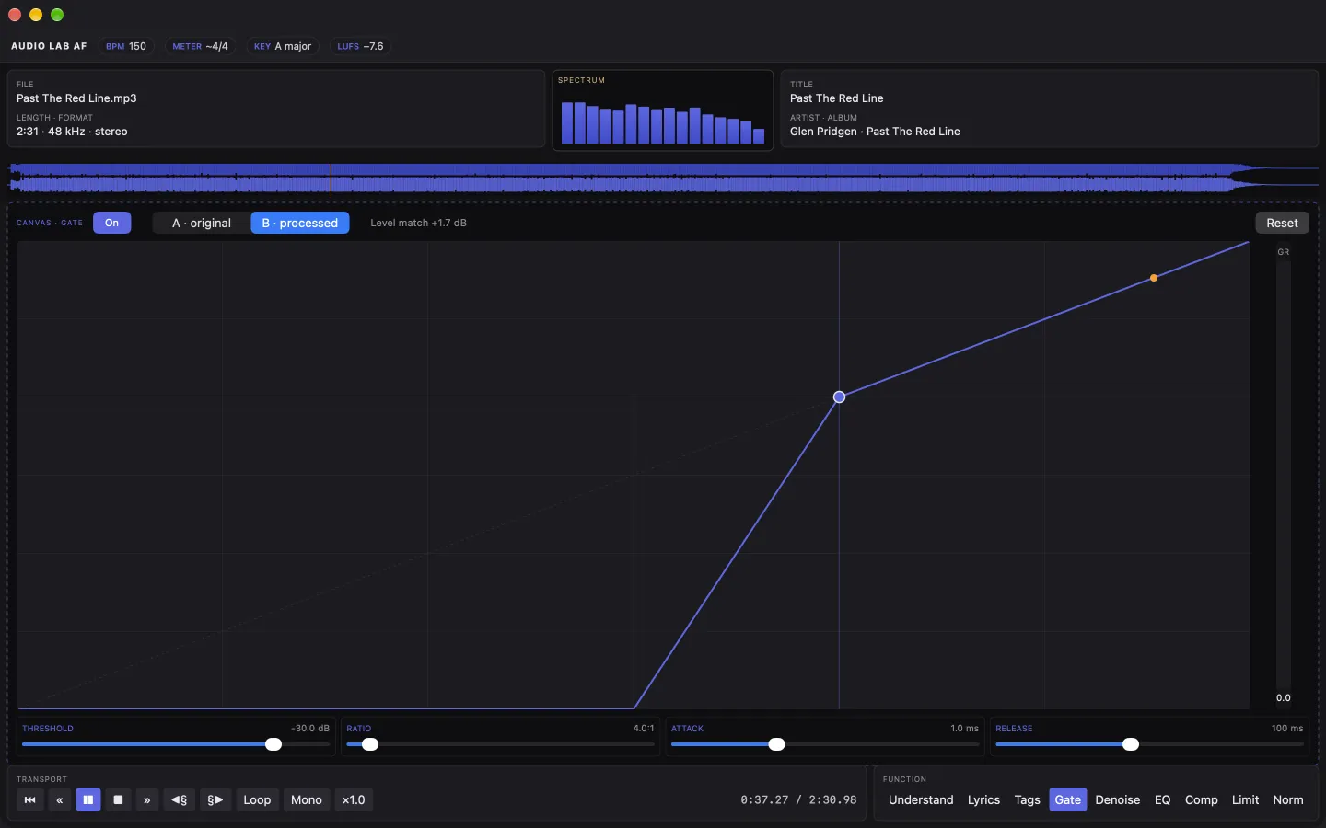
Task: Click the Release slider handle
Action: 1131,744
